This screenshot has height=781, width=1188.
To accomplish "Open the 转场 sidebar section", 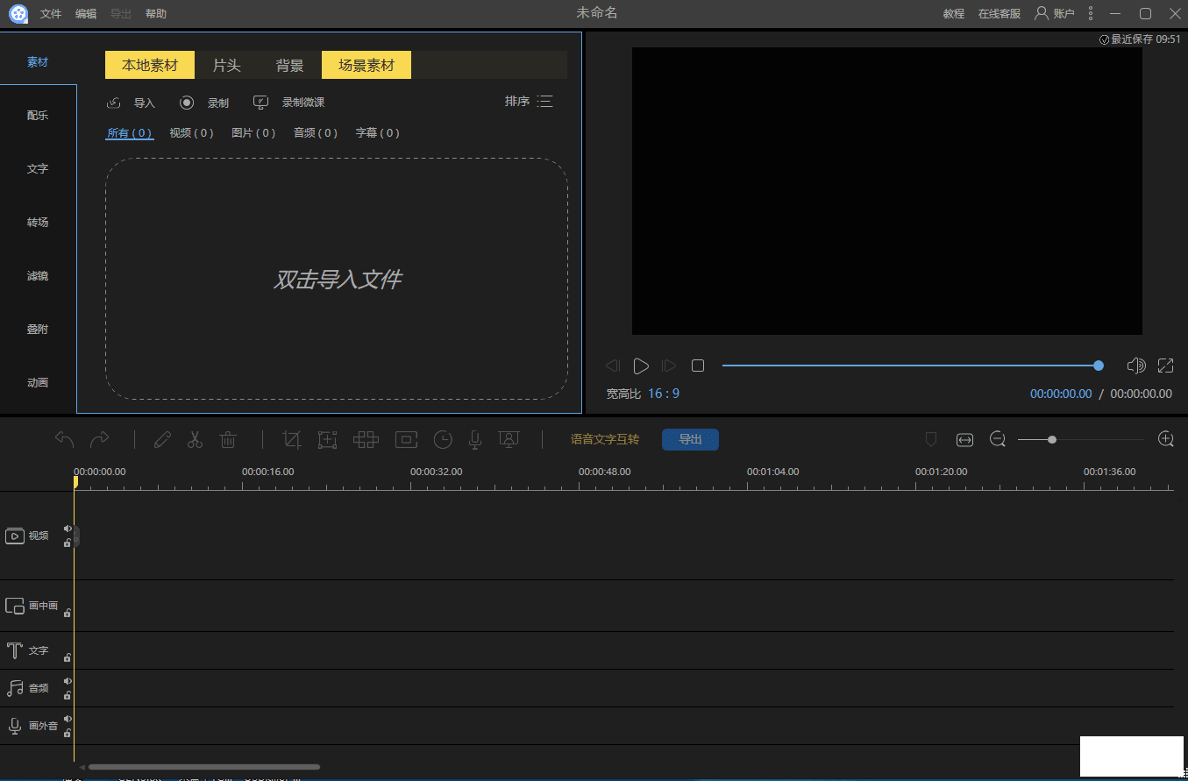I will [x=38, y=223].
